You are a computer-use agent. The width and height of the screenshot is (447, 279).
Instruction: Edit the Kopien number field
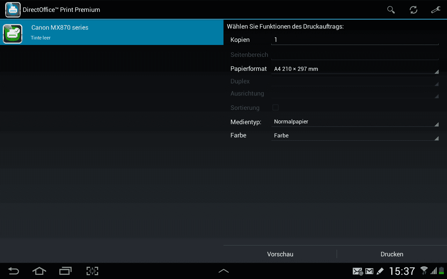click(355, 40)
